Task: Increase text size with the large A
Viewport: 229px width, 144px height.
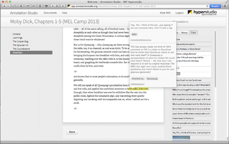Action: pyautogui.click(x=57, y=6)
